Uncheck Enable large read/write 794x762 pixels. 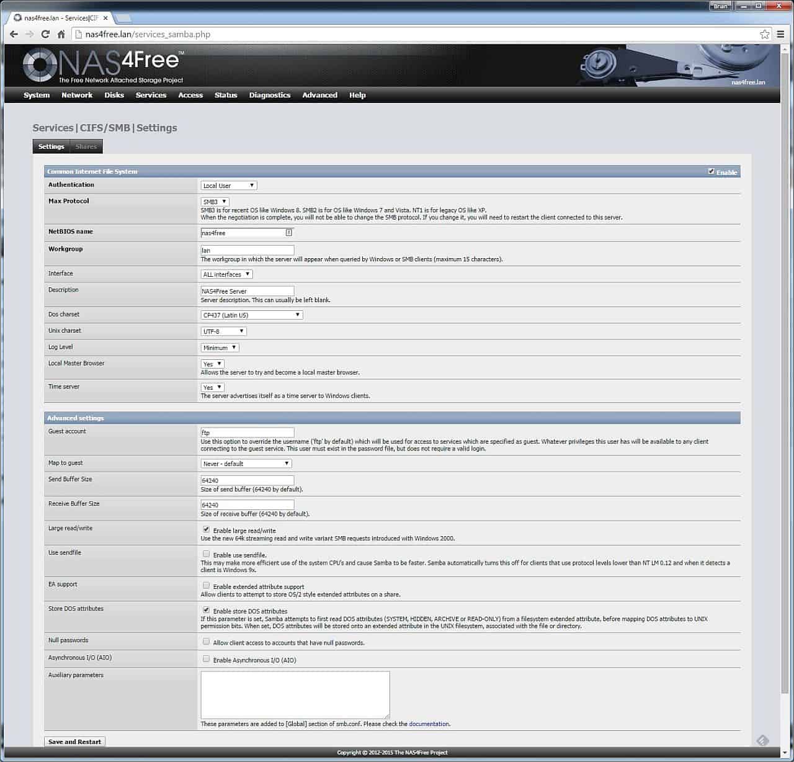pyautogui.click(x=206, y=529)
